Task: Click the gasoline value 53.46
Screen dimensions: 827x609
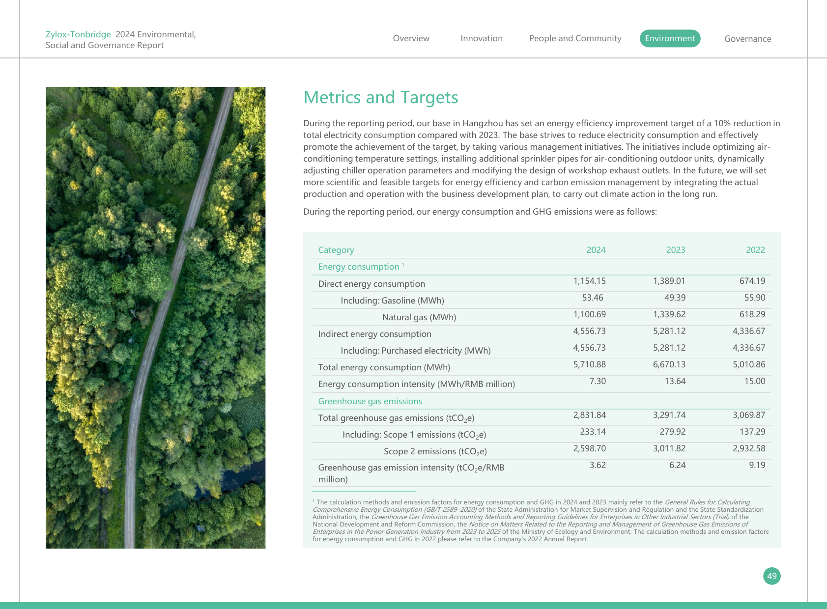Action: point(593,298)
